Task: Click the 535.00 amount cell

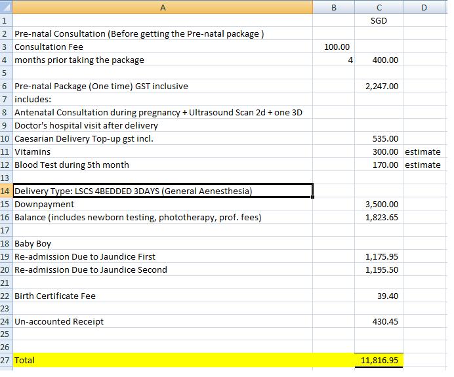Action: tap(379, 138)
